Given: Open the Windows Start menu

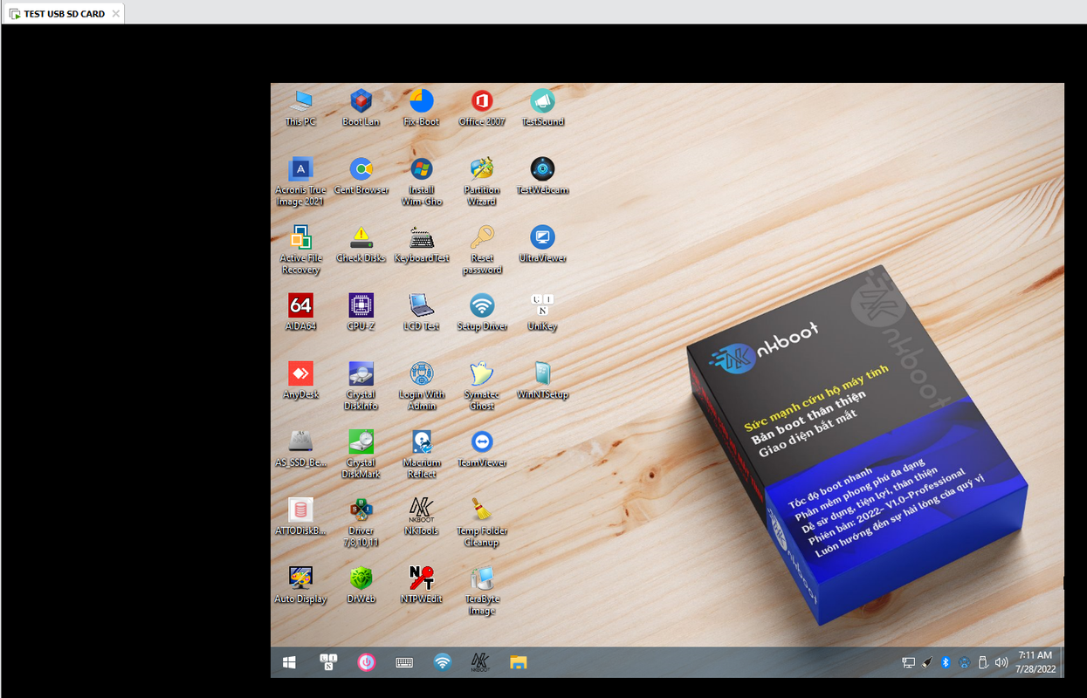Looking at the screenshot, I should 289,662.
